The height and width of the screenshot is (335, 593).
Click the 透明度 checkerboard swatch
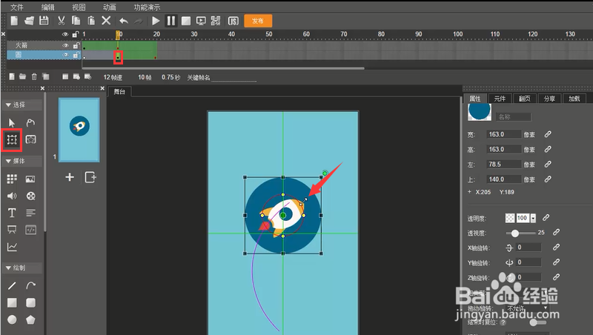(x=510, y=218)
